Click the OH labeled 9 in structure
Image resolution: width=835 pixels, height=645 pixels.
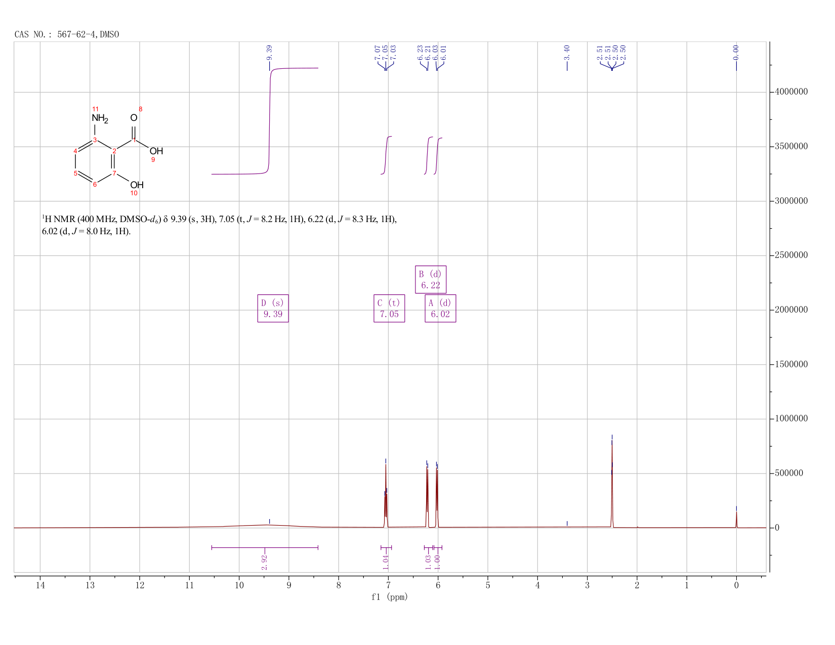click(156, 151)
